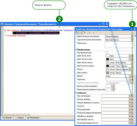The height and width of the screenshot is (126, 137).
Task: Switch to the Модуль tab
Action: click(19, 118)
